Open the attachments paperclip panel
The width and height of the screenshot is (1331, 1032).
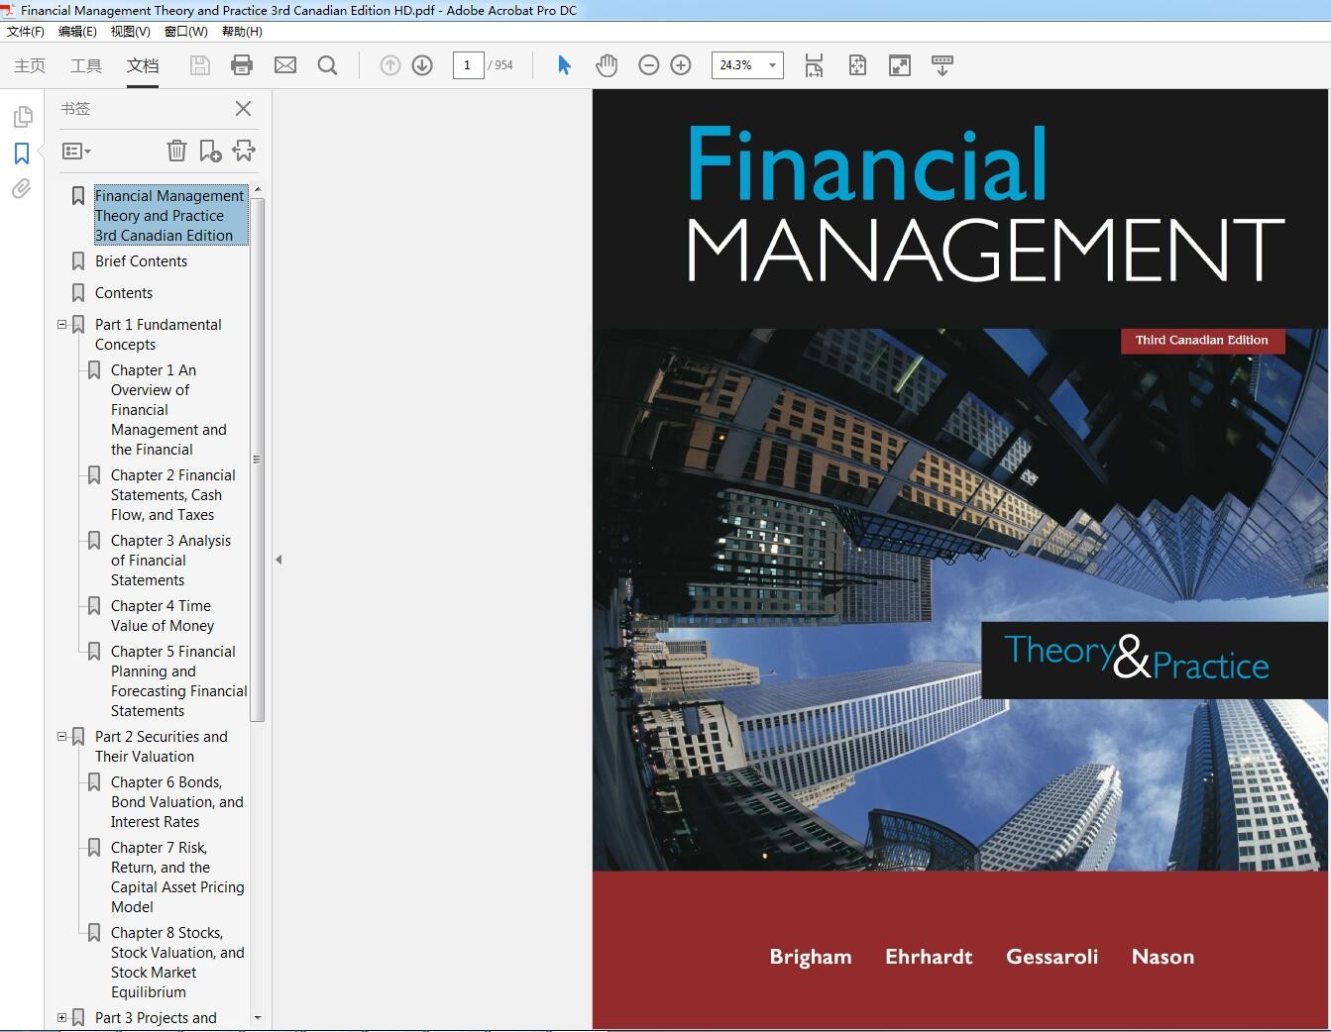point(22,188)
